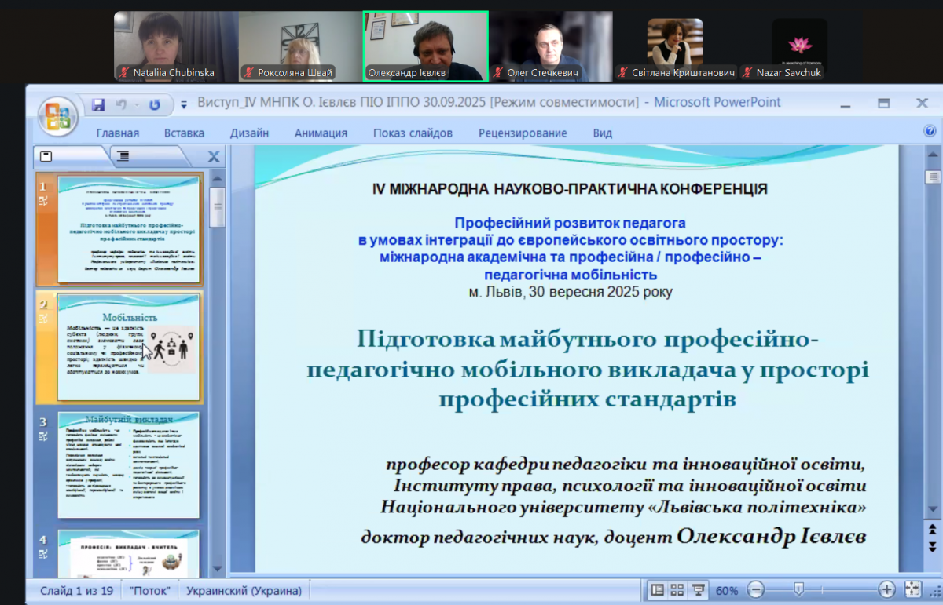Redo using the repeat arrow icon
The image size is (943, 605).
(156, 104)
